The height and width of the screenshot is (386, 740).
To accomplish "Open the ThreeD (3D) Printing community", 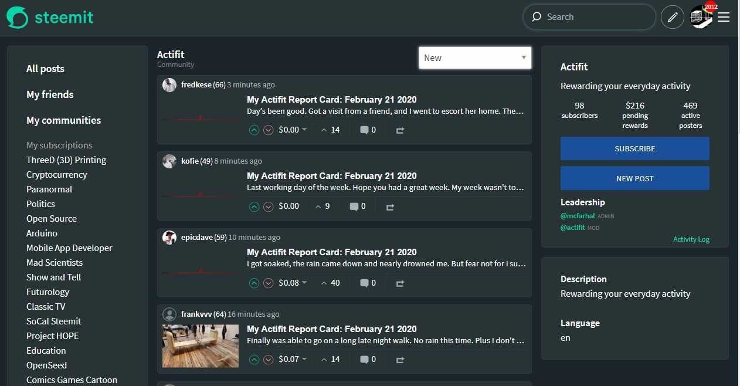I will point(66,160).
